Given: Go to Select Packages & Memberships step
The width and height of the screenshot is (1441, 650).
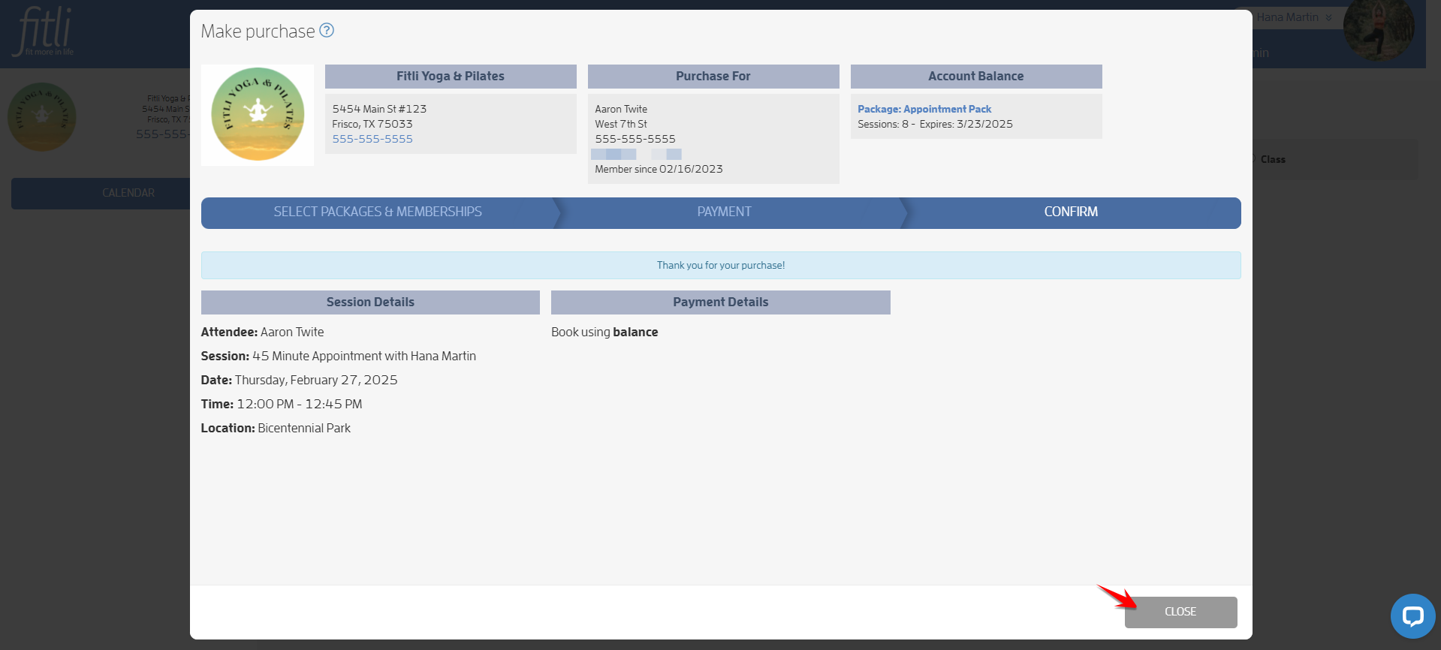Looking at the screenshot, I should [378, 212].
